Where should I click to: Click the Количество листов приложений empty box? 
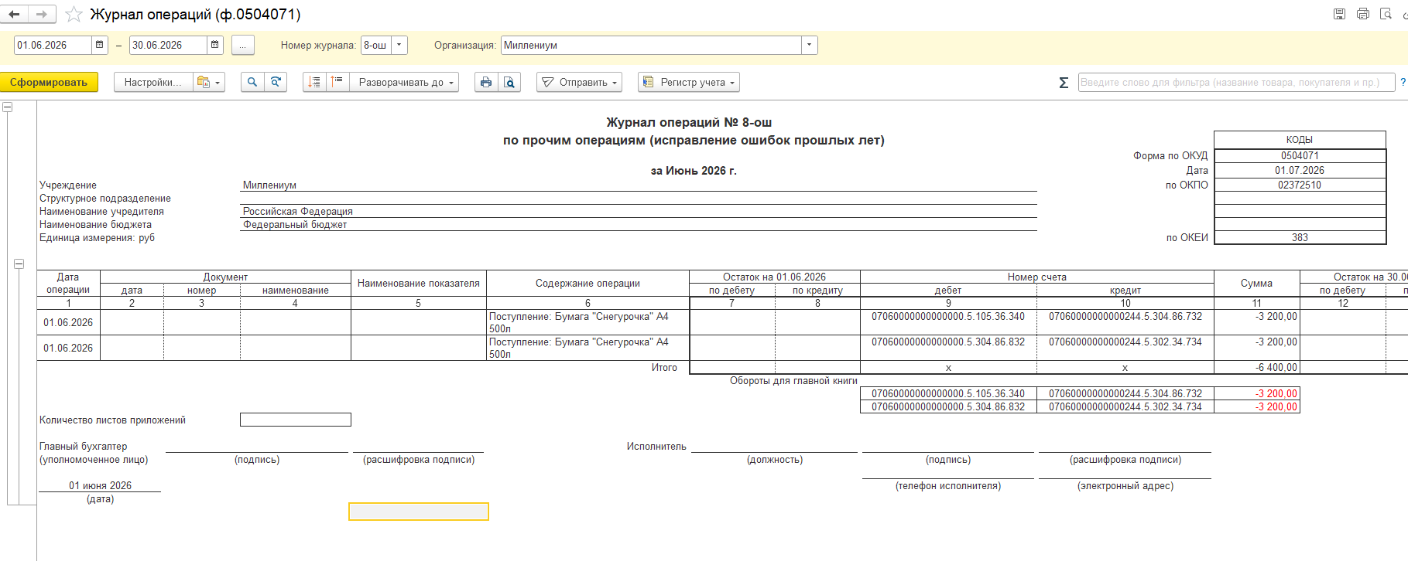(296, 420)
